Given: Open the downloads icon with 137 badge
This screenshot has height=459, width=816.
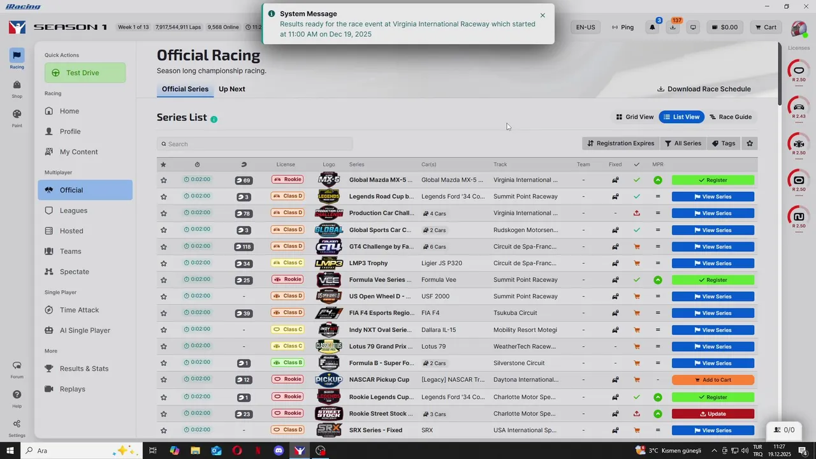Looking at the screenshot, I should tap(673, 27).
